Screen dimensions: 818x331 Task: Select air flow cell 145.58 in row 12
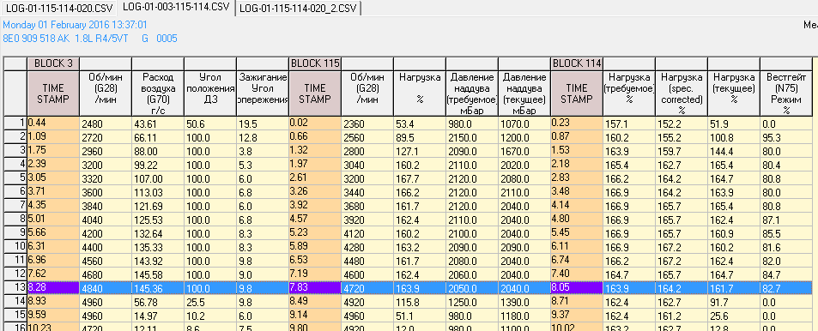coord(158,274)
